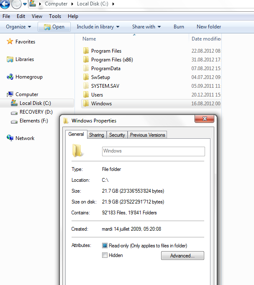Image resolution: width=254 pixels, height=285 pixels.
Task: Expand arrow after Computer in address bar
Action: 72,4
